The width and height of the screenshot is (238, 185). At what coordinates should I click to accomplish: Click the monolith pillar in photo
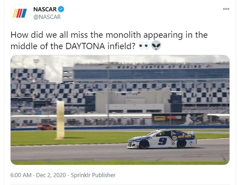[60, 120]
